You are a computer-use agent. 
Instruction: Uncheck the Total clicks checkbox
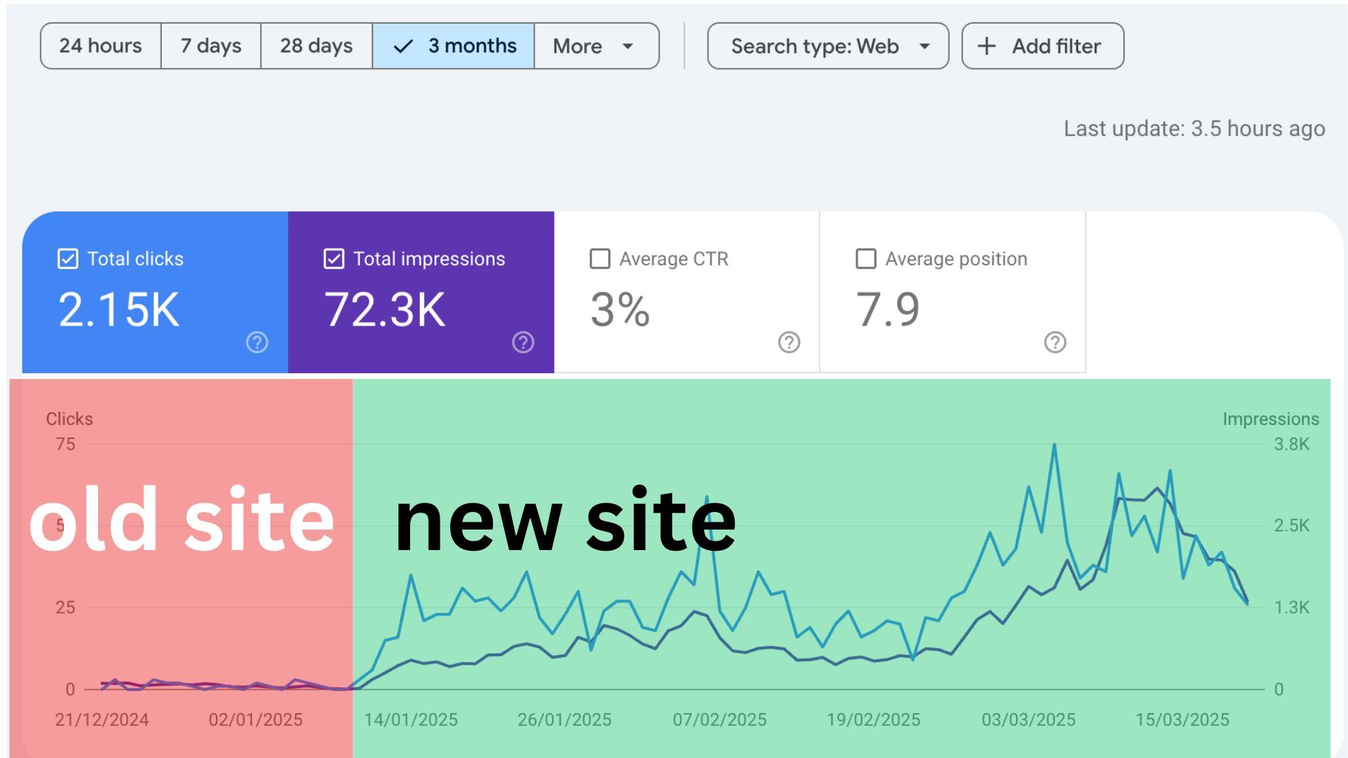tap(66, 259)
